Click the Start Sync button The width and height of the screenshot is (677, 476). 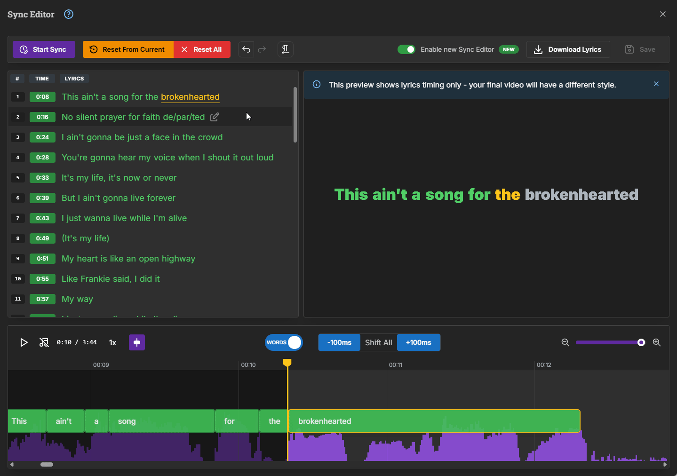44,49
